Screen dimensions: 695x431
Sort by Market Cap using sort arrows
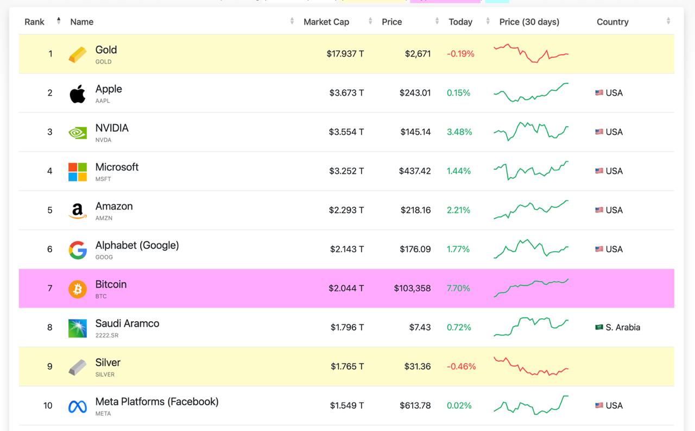coord(370,21)
